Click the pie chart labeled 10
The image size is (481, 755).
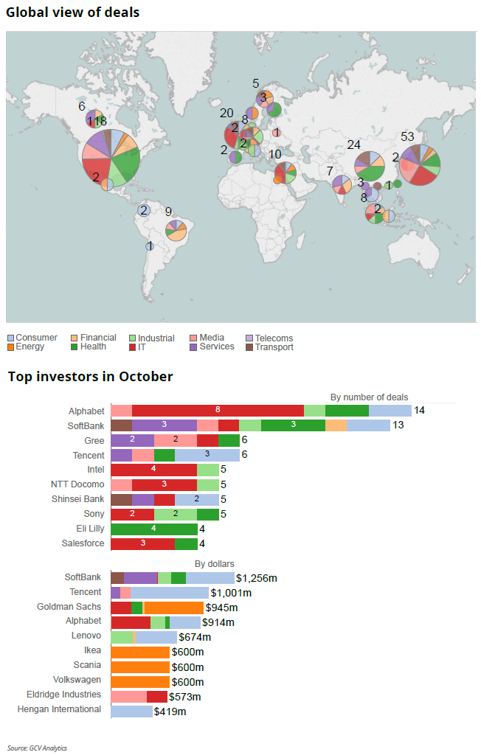286,173
